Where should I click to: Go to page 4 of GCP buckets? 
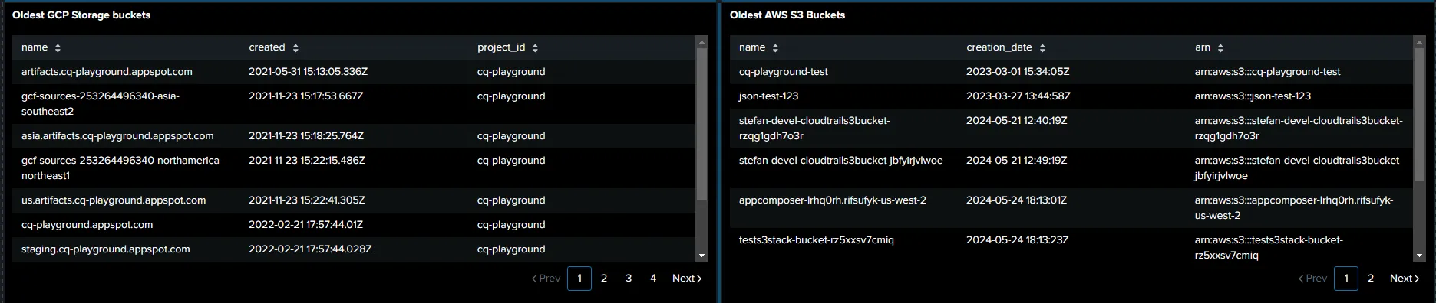(653, 279)
